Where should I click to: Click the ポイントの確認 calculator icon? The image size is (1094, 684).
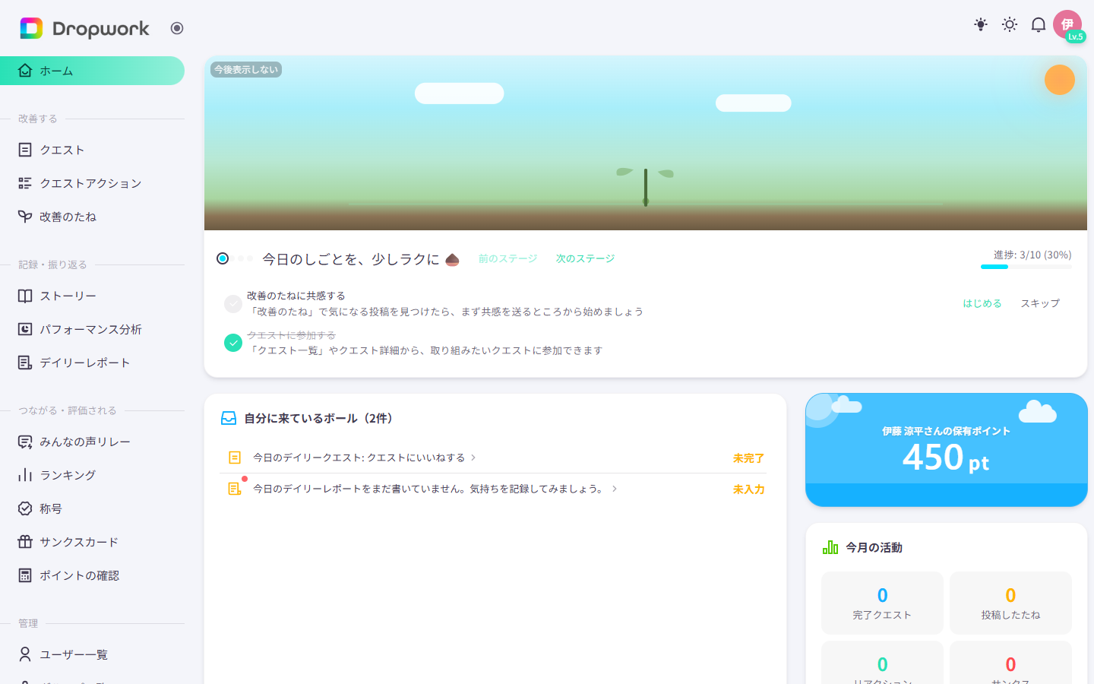[x=25, y=575]
